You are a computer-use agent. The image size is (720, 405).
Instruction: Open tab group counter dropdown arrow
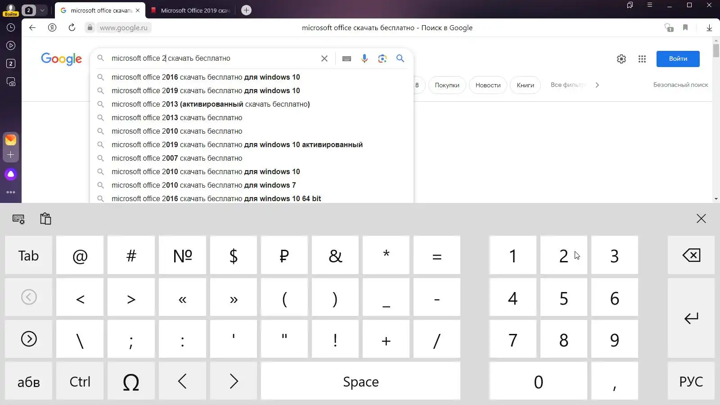[42, 10]
